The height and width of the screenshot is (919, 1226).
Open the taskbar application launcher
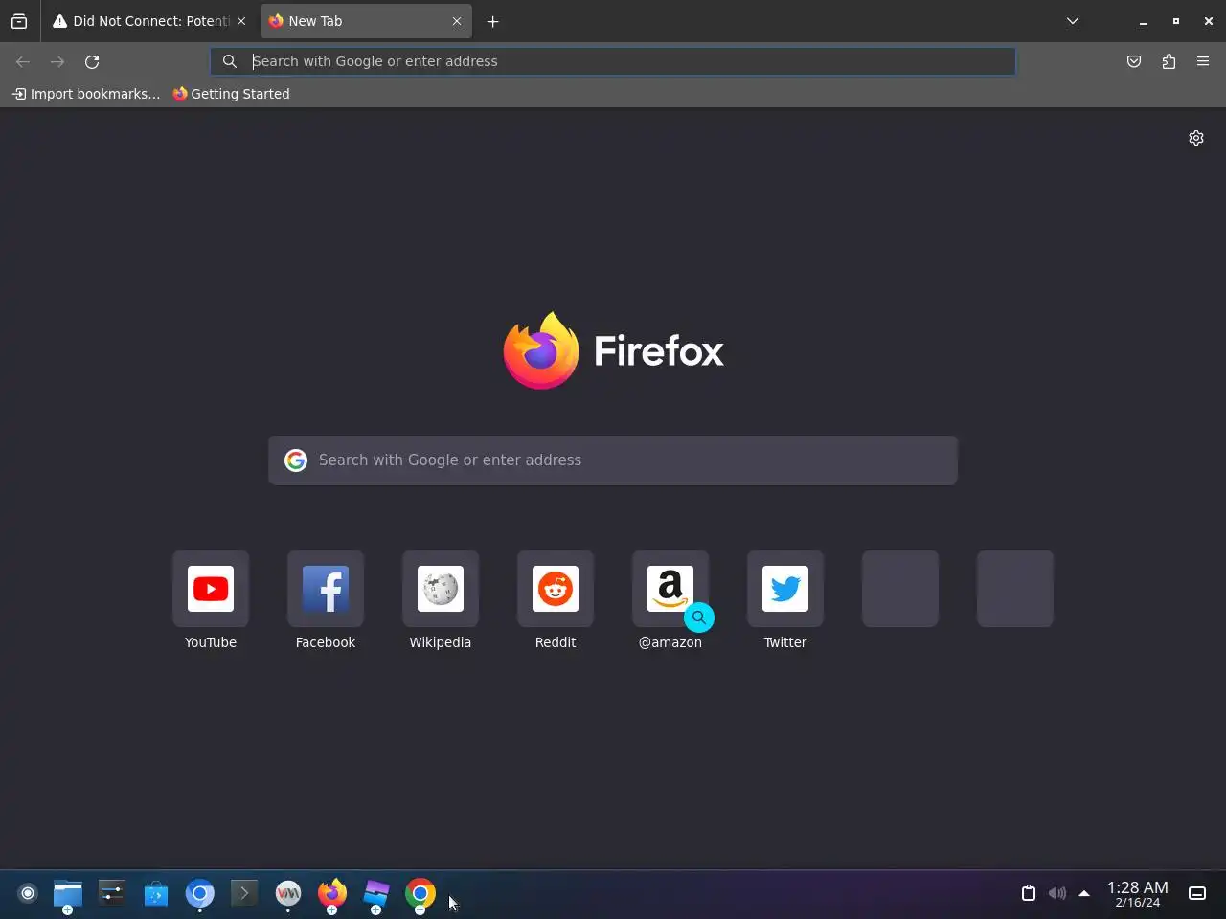[x=28, y=893]
